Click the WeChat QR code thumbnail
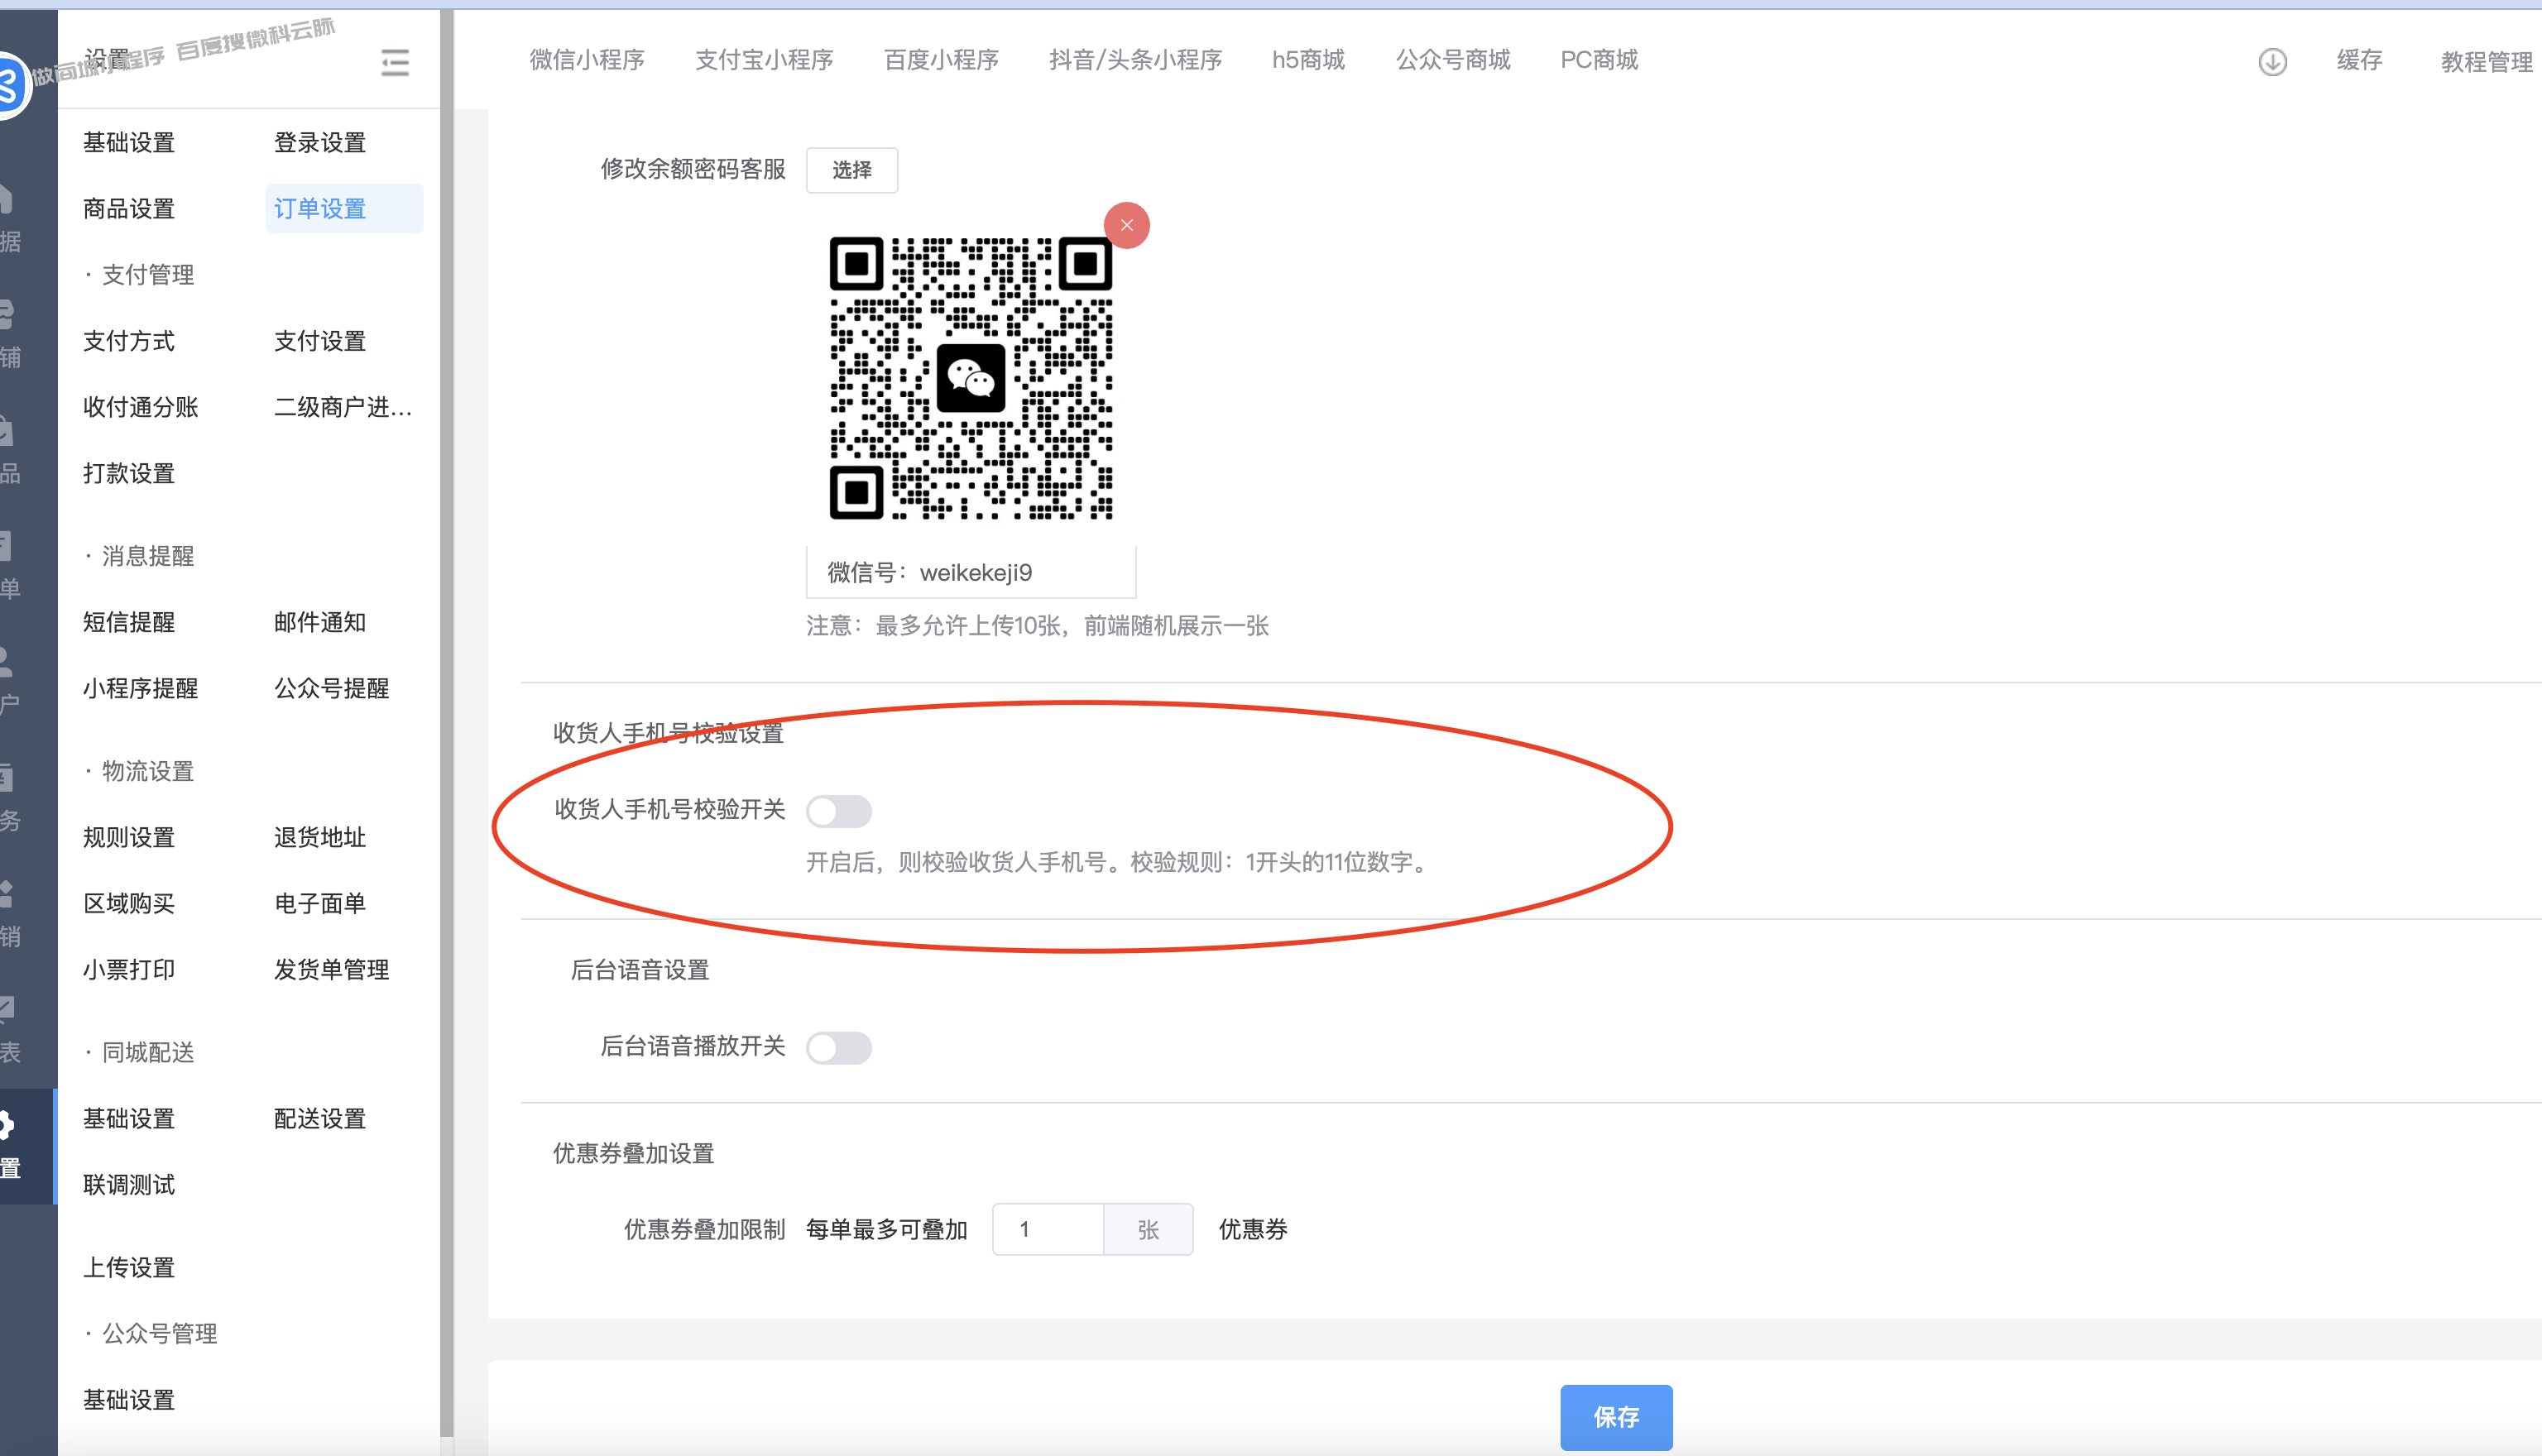 point(971,378)
